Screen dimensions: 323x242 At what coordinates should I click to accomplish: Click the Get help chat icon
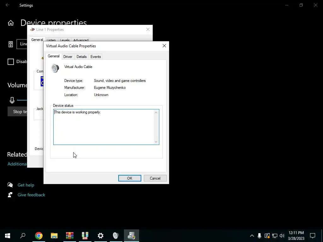tap(10, 185)
